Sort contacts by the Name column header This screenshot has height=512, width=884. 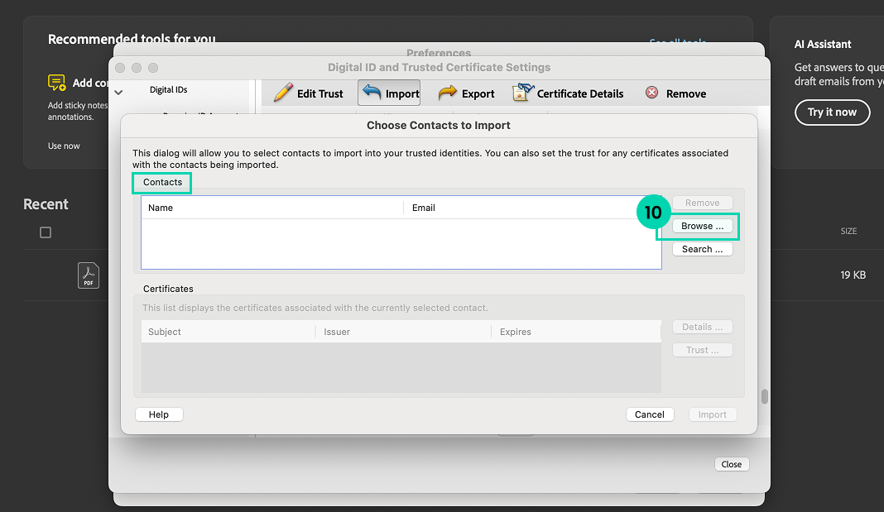161,208
